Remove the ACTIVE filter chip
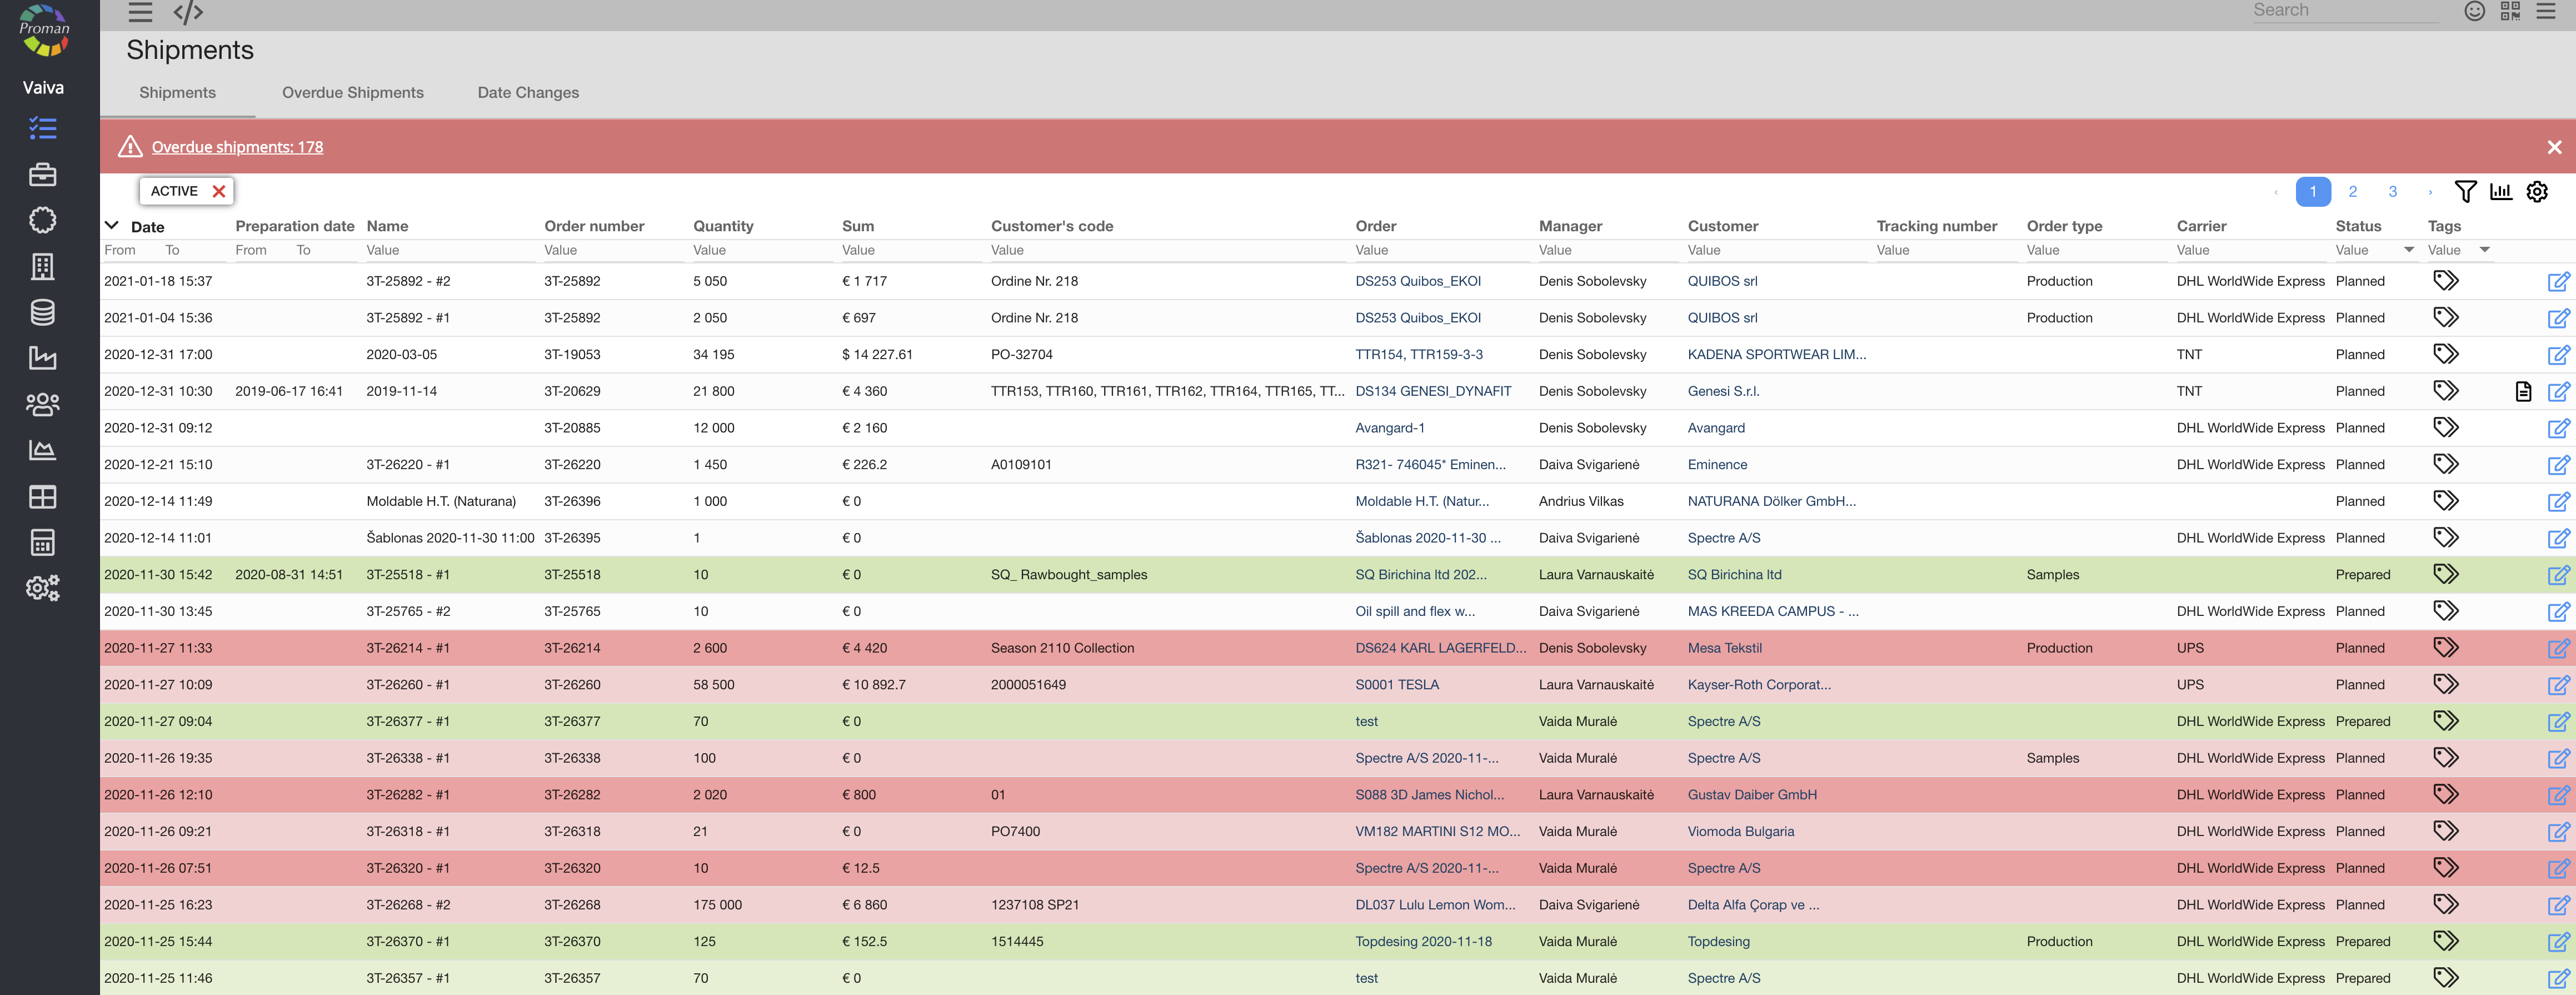The image size is (2576, 995). coord(219,191)
